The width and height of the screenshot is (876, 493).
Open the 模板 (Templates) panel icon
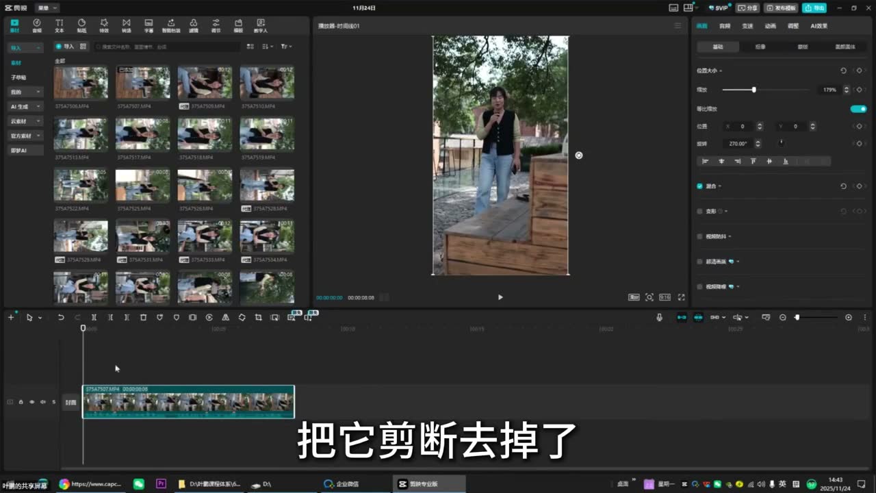tap(238, 26)
